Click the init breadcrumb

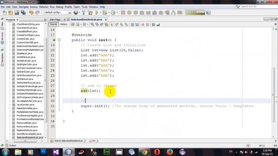coord(94,141)
